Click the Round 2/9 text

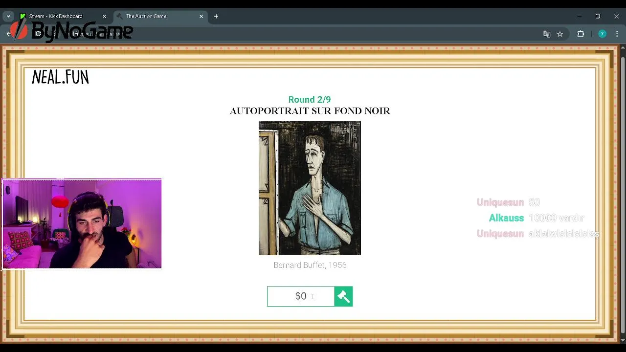pos(310,100)
